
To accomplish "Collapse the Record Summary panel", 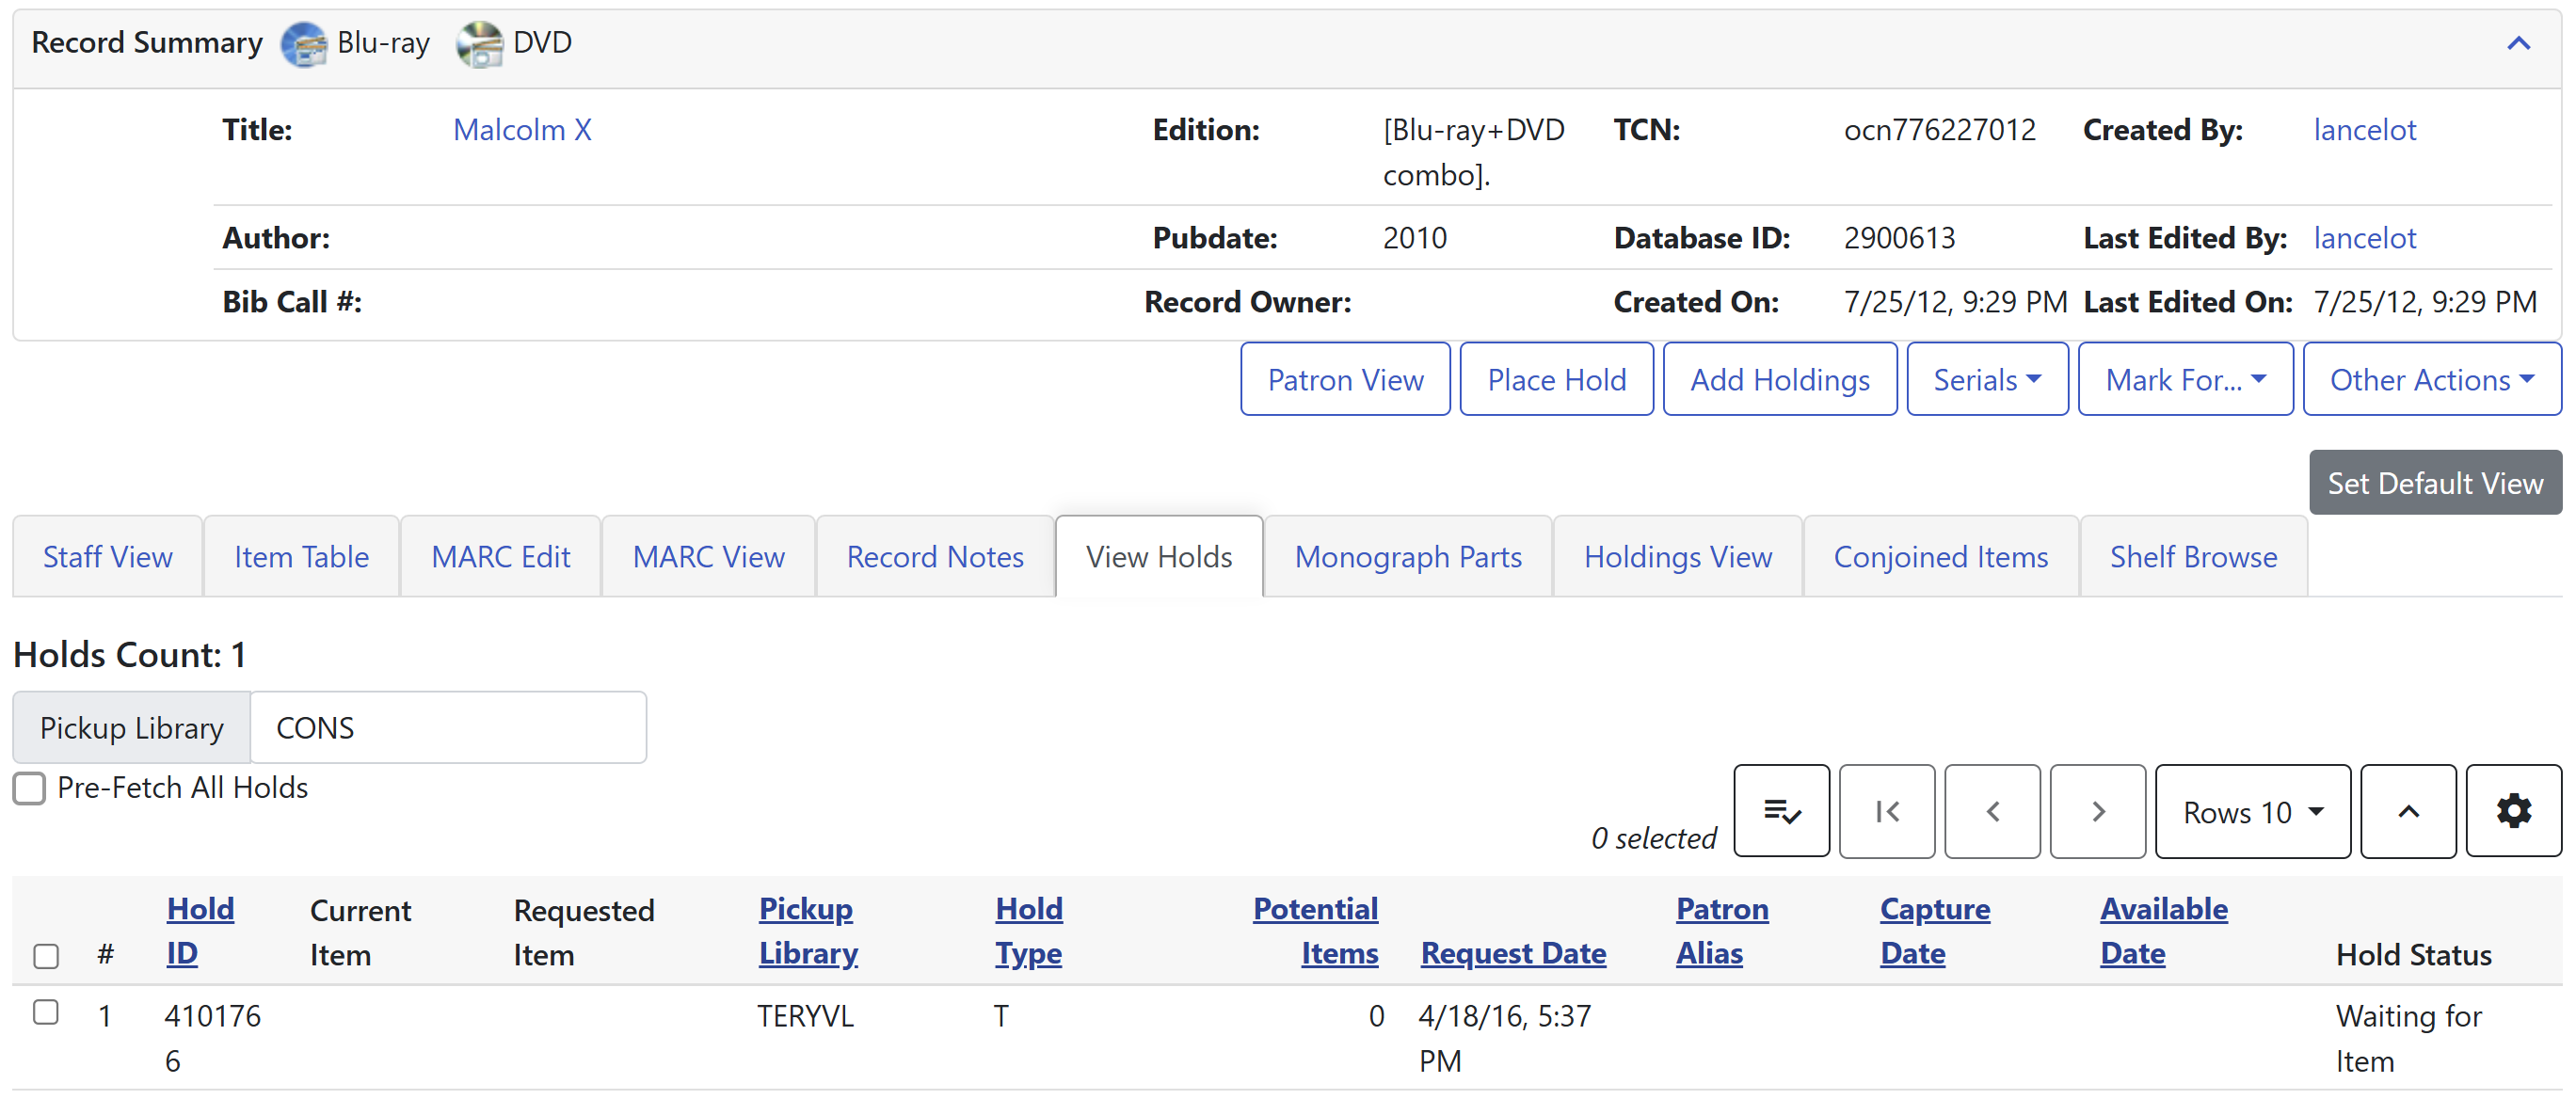I will pyautogui.click(x=2517, y=44).
